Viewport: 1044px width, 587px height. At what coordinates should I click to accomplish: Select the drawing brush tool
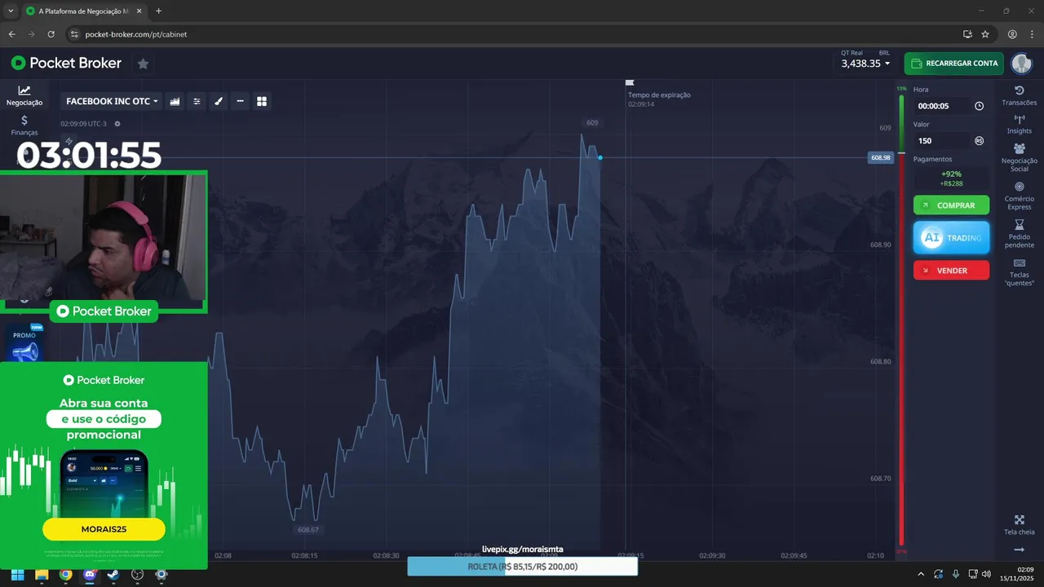pyautogui.click(x=219, y=101)
